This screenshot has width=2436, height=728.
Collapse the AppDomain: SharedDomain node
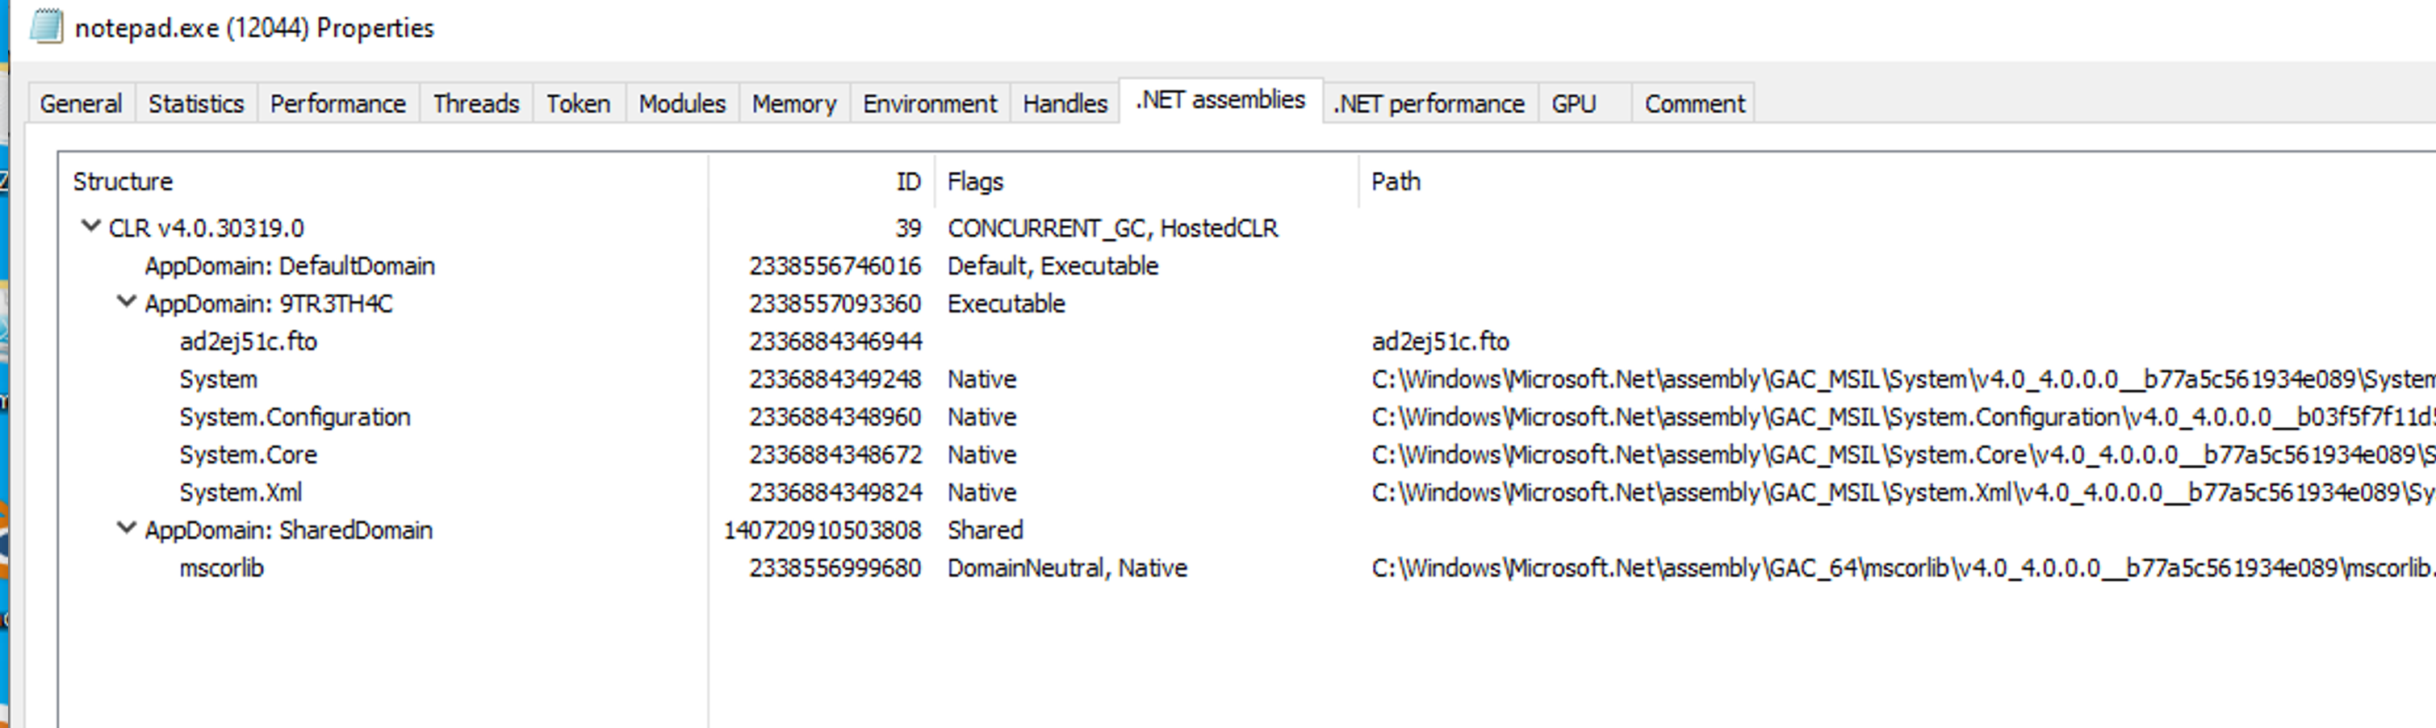[126, 529]
